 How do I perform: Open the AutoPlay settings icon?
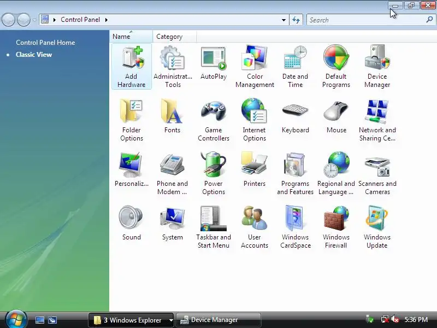214,63
